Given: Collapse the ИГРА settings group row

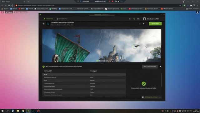Looking at the screenshot, I should pyautogui.click(x=84, y=74).
